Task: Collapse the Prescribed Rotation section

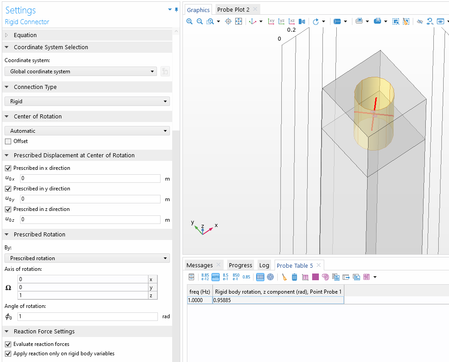Action: tap(7, 234)
